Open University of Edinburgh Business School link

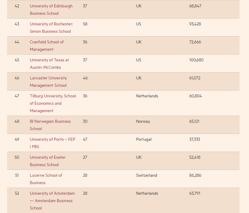(51, 10)
